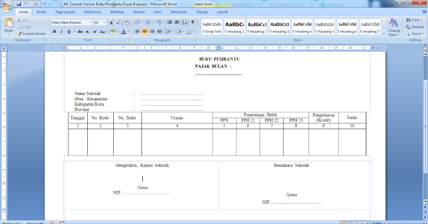Apply red font color

click(x=123, y=32)
